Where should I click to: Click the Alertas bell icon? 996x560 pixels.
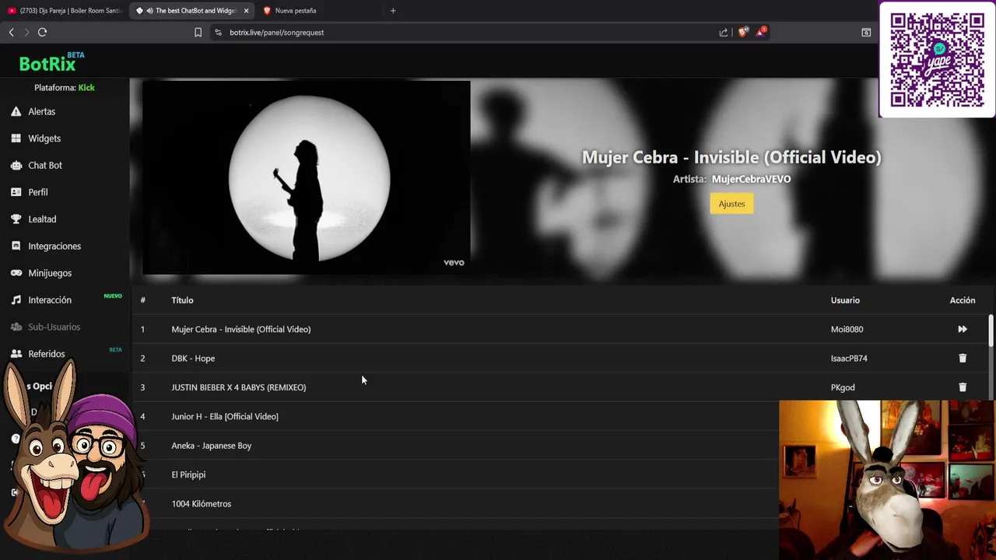[16, 111]
